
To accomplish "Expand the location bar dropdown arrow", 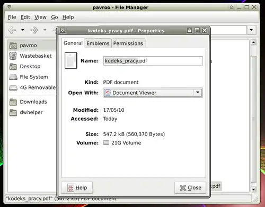I will 251,30.
